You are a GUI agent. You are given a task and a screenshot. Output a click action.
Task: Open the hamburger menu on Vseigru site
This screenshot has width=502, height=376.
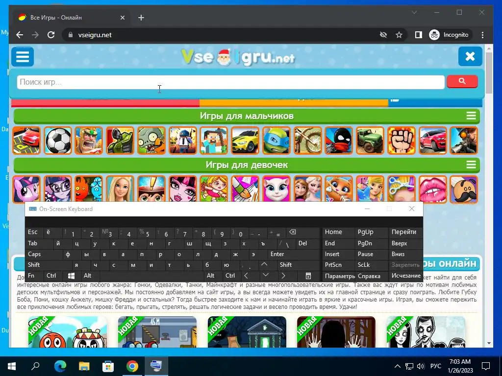click(23, 57)
